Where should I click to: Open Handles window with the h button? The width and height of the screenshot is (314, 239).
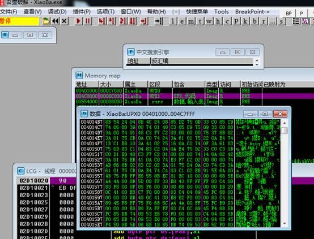(x=218, y=21)
